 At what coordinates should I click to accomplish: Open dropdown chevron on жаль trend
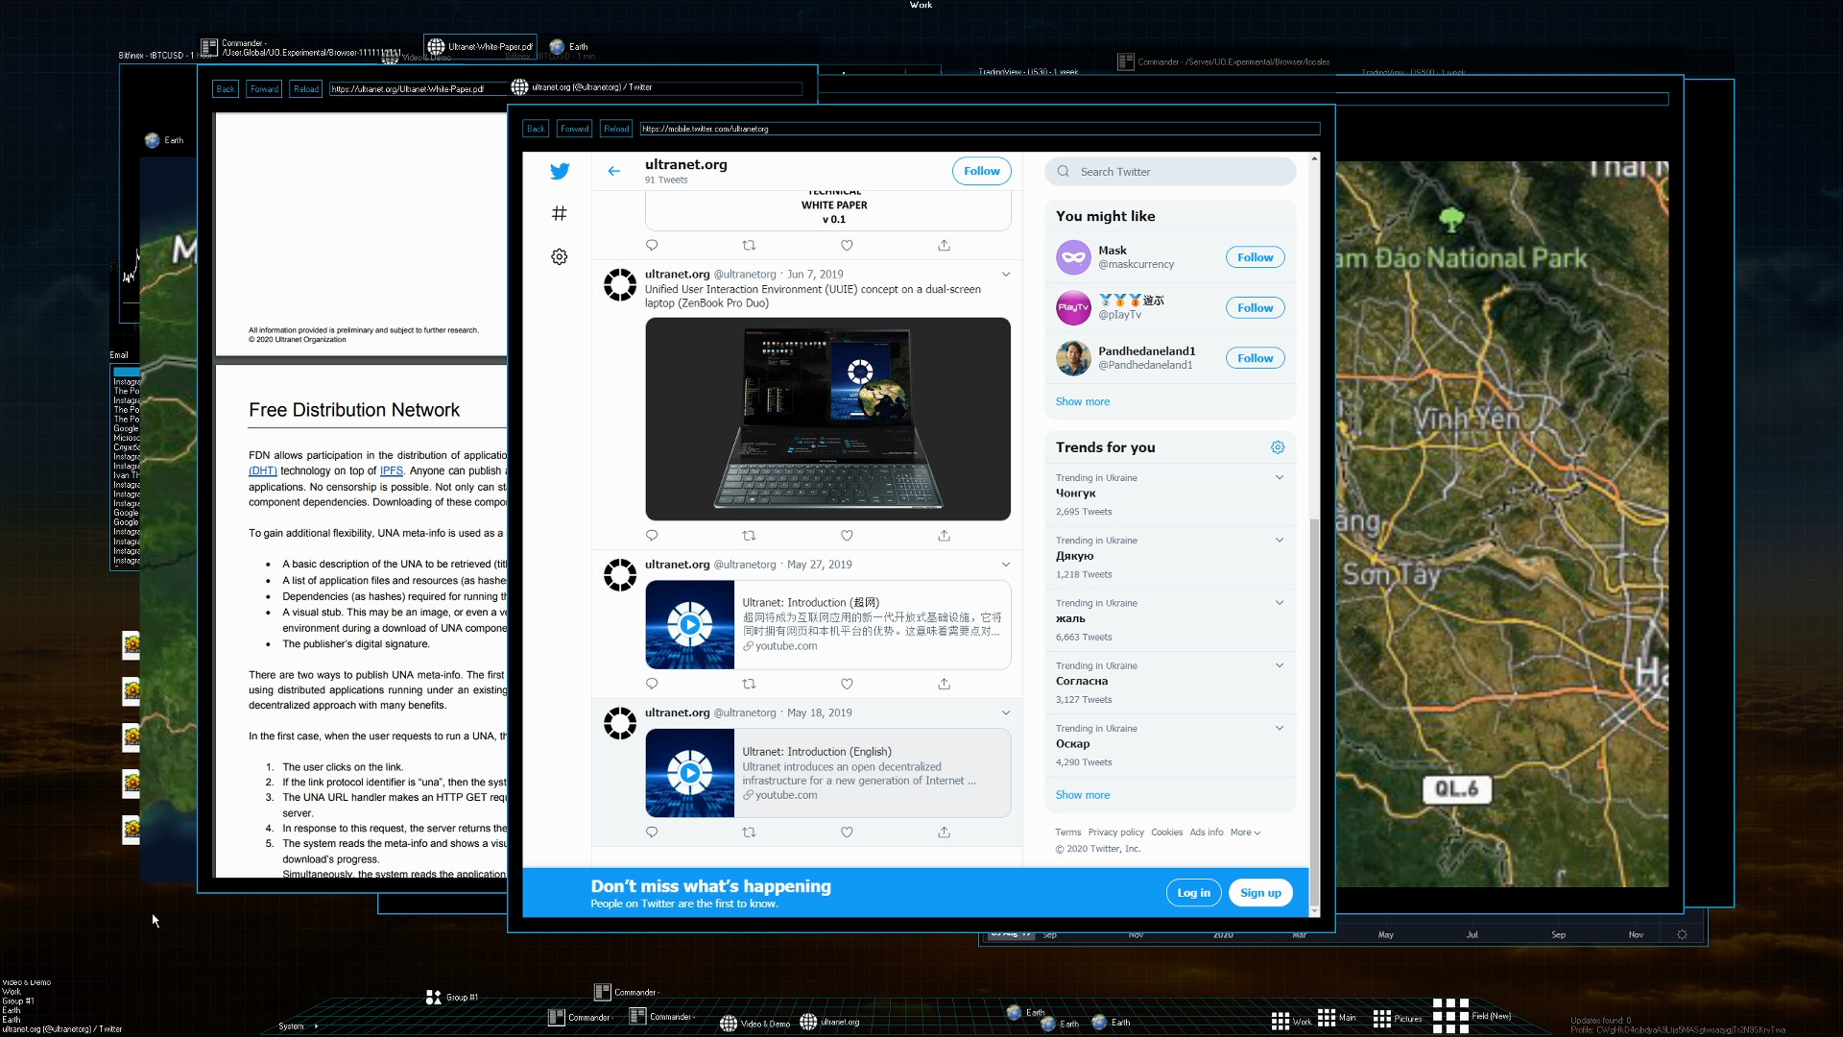click(x=1281, y=602)
